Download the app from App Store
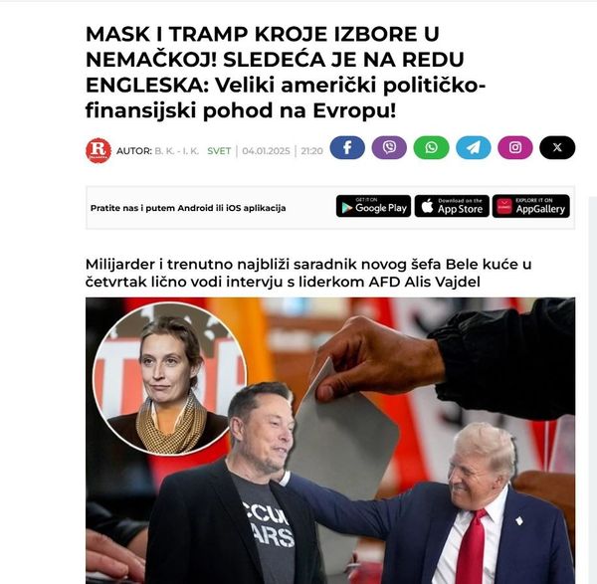 pos(452,206)
